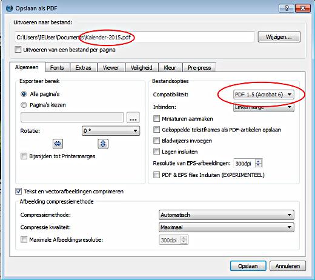Open the Compatibiliteit PDF version dropdown
Image resolution: width=315 pixels, height=280 pixels.
(264, 95)
